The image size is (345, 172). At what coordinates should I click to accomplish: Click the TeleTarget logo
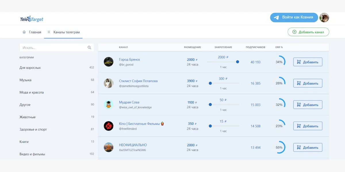pyautogui.click(x=32, y=19)
